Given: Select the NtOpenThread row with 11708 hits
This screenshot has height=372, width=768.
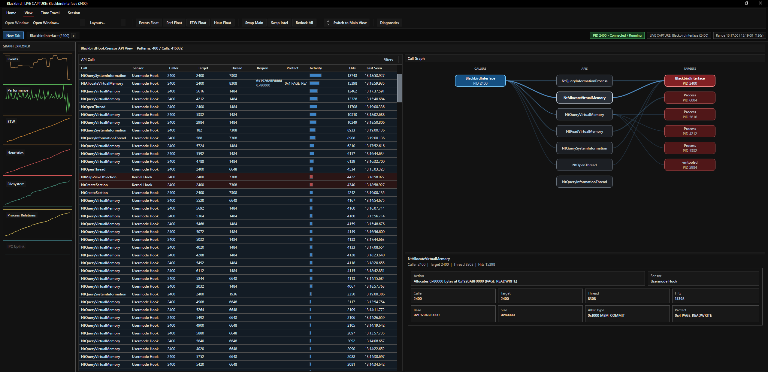Looking at the screenshot, I should (x=238, y=107).
